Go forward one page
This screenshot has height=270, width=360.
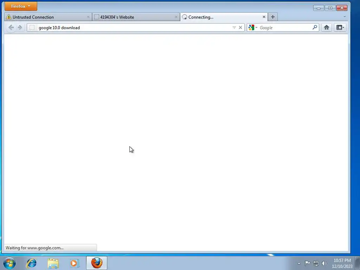[20, 27]
